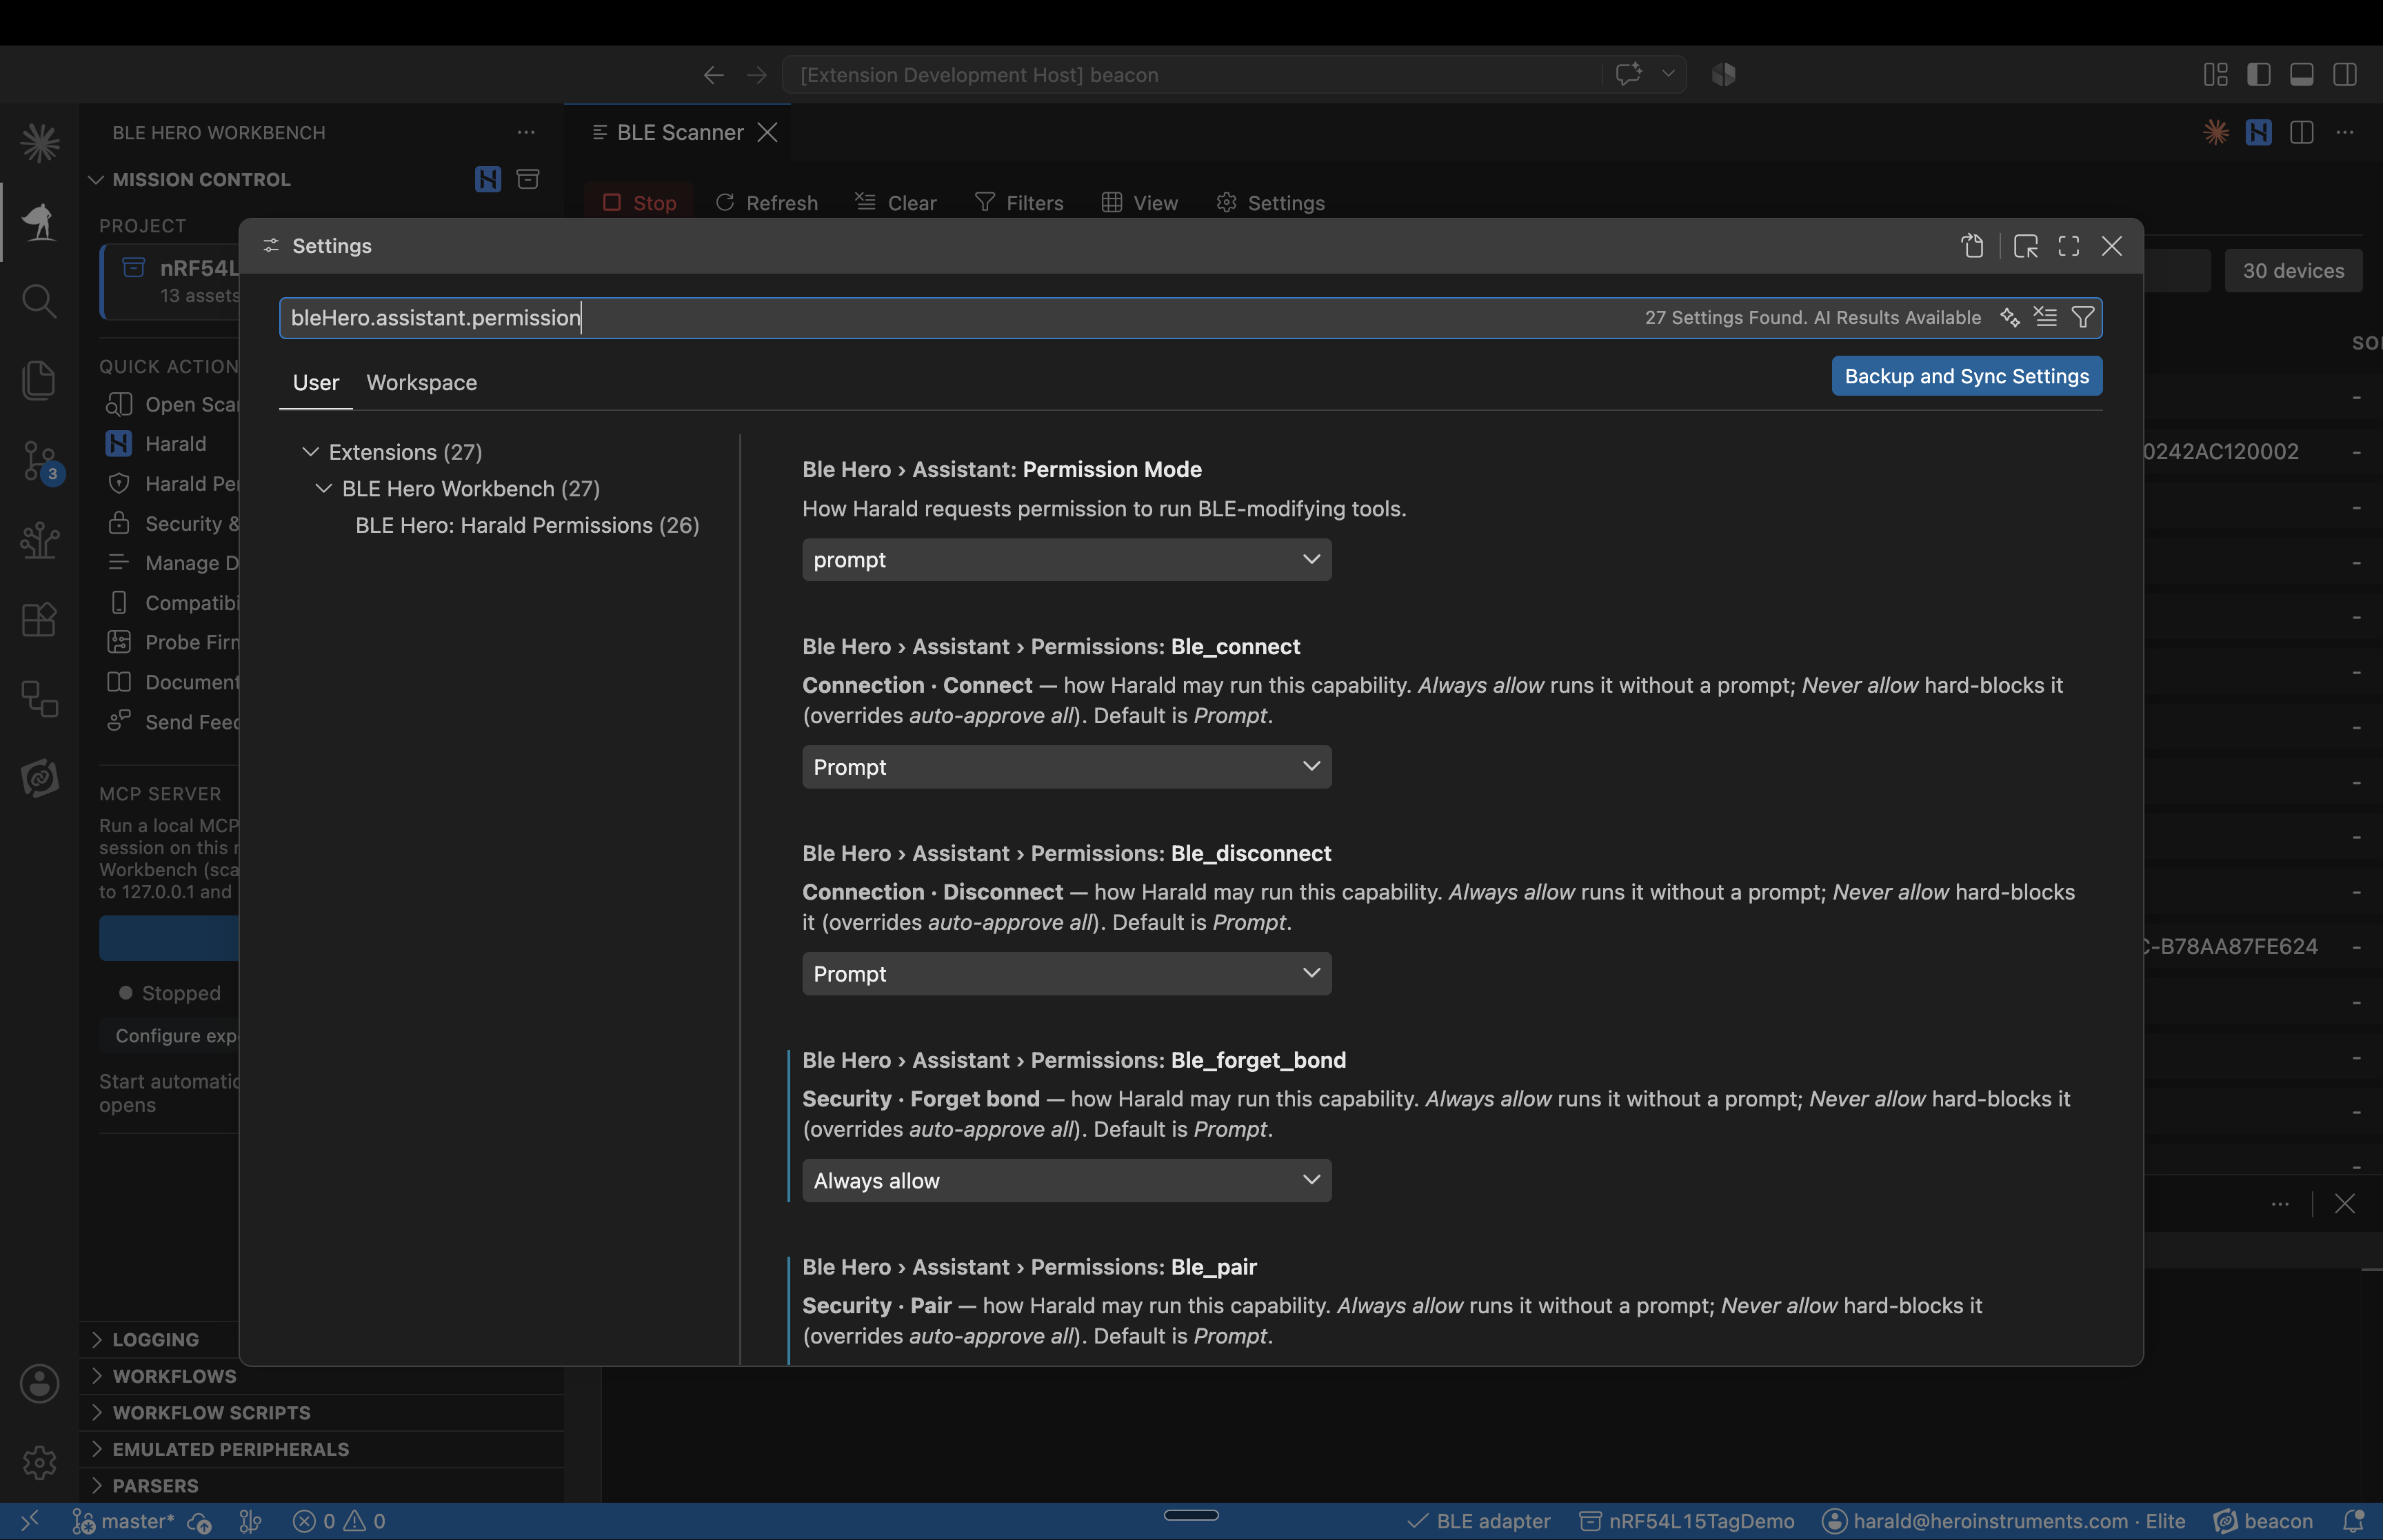Open scanner Filters

pos(1019,203)
